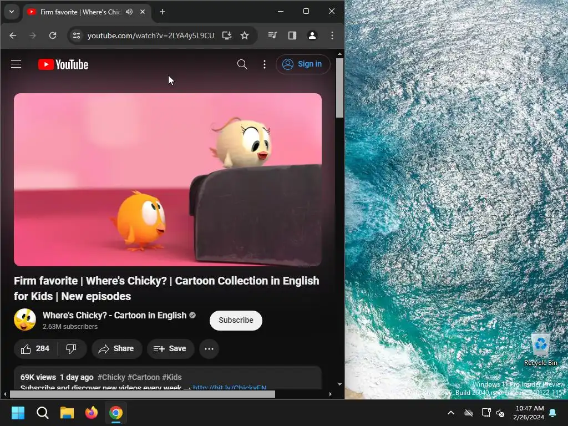Viewport: 568px width, 426px height.
Task: Select the Recycle Bin desktop icon
Action: [x=540, y=349]
